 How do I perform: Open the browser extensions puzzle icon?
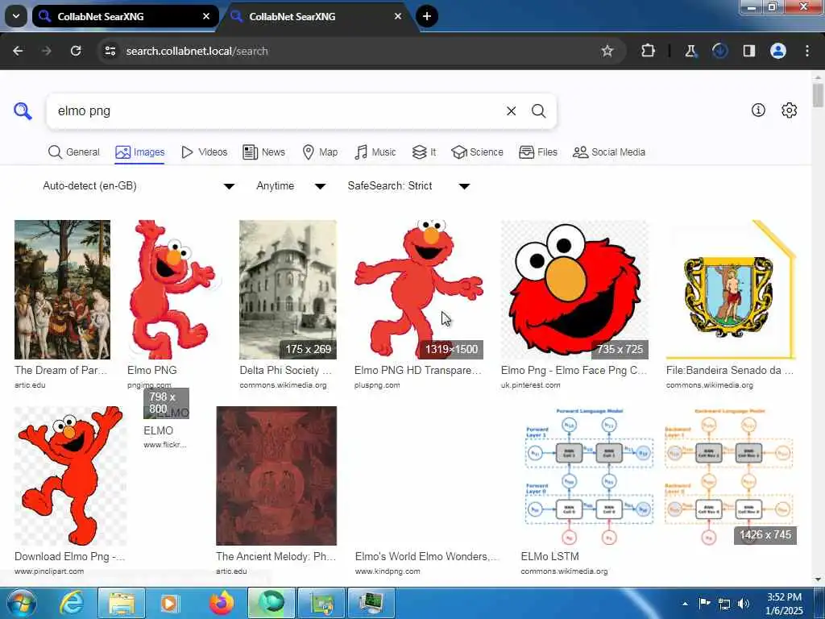[x=649, y=51]
